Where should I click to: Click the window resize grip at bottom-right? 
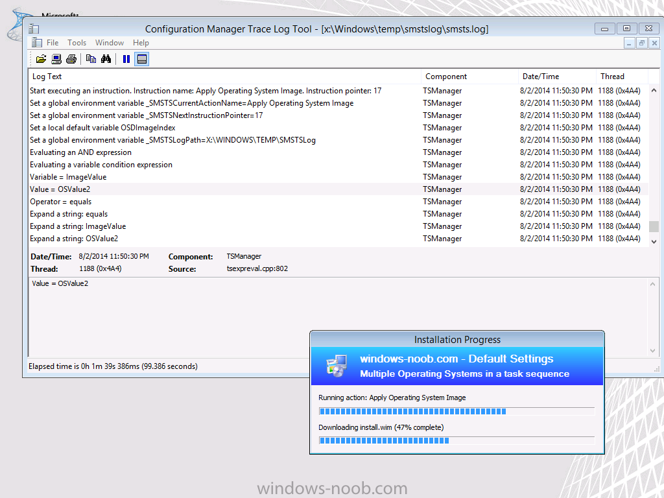tap(657, 369)
